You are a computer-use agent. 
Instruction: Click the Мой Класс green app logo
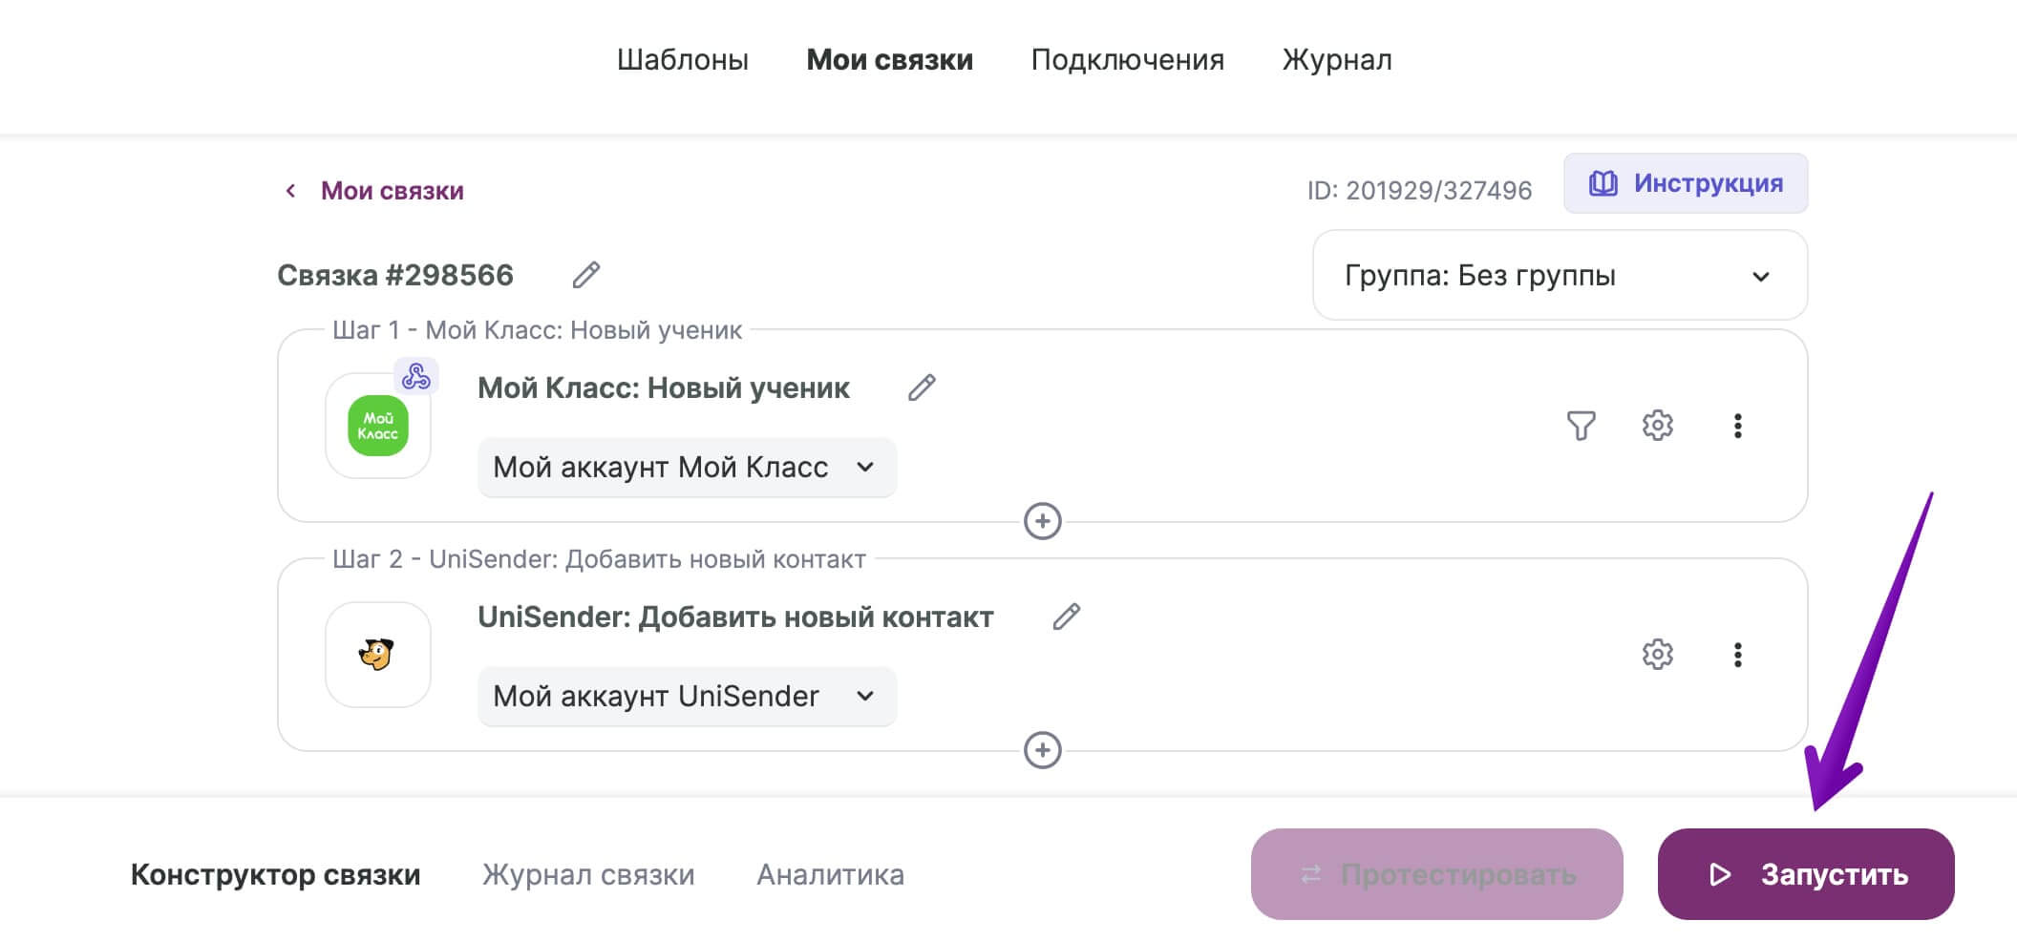click(x=378, y=426)
